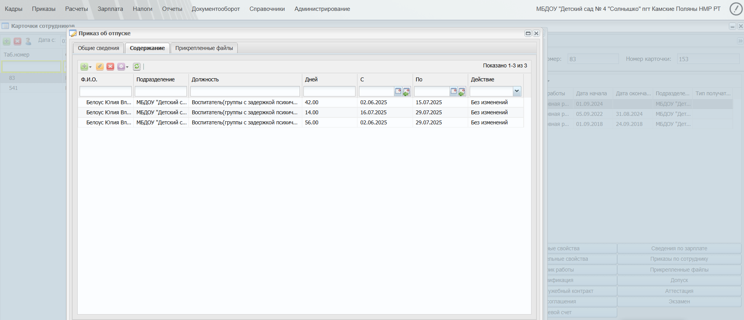
Task: Click the red delete record icon
Action: click(x=110, y=67)
